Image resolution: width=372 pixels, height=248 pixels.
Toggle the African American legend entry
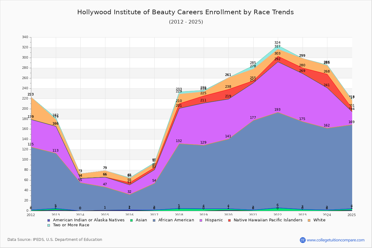tap(174, 220)
